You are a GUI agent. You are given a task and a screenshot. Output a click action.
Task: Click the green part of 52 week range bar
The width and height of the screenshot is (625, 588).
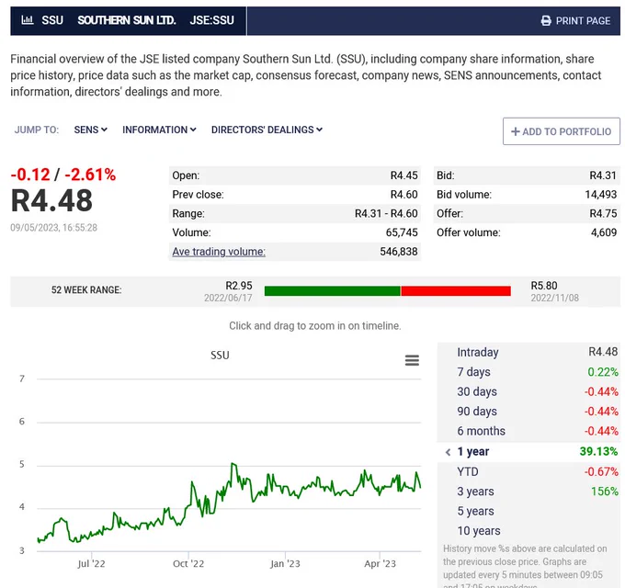click(x=333, y=291)
